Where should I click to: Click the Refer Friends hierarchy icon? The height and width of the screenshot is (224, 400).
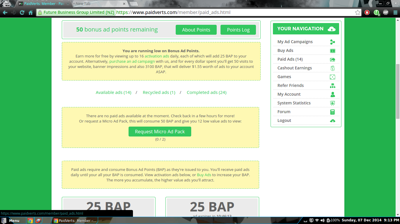click(x=332, y=86)
